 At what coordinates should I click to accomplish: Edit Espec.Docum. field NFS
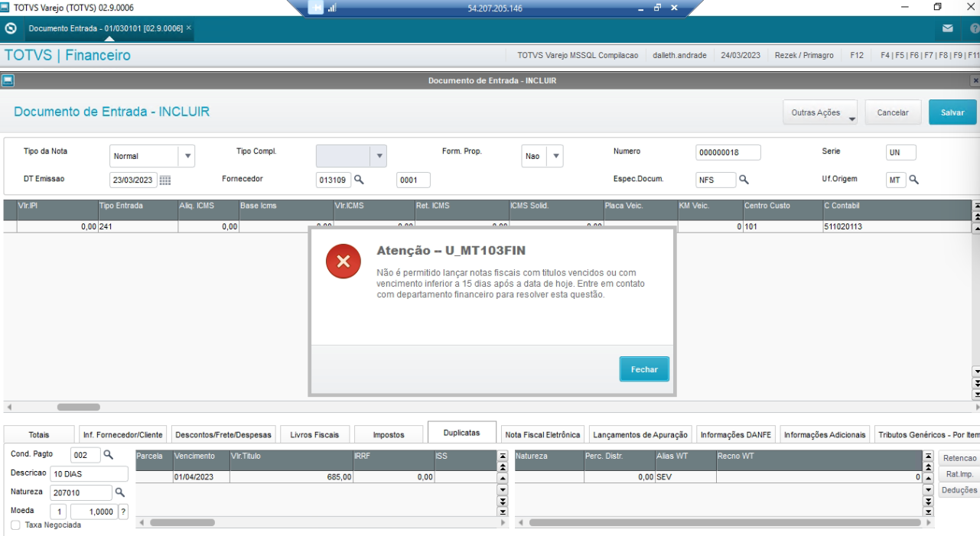click(x=715, y=180)
